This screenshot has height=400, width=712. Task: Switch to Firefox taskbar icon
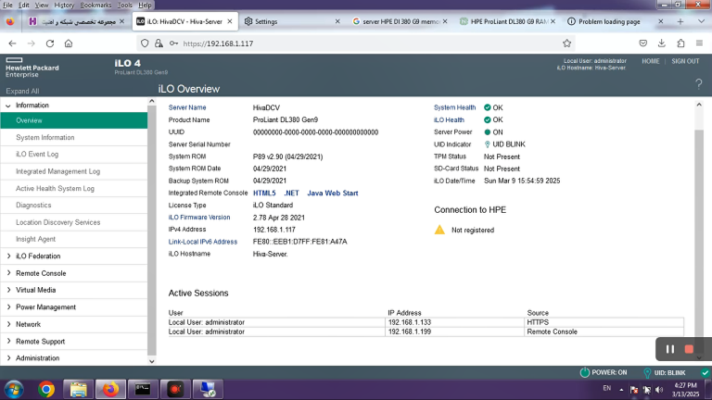[x=110, y=390]
